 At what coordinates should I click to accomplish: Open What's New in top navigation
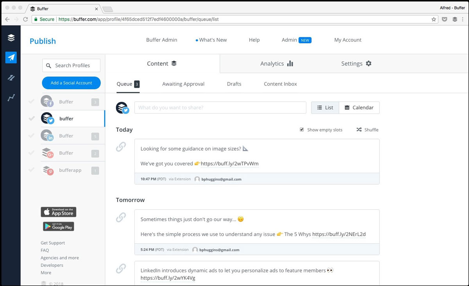(211, 40)
